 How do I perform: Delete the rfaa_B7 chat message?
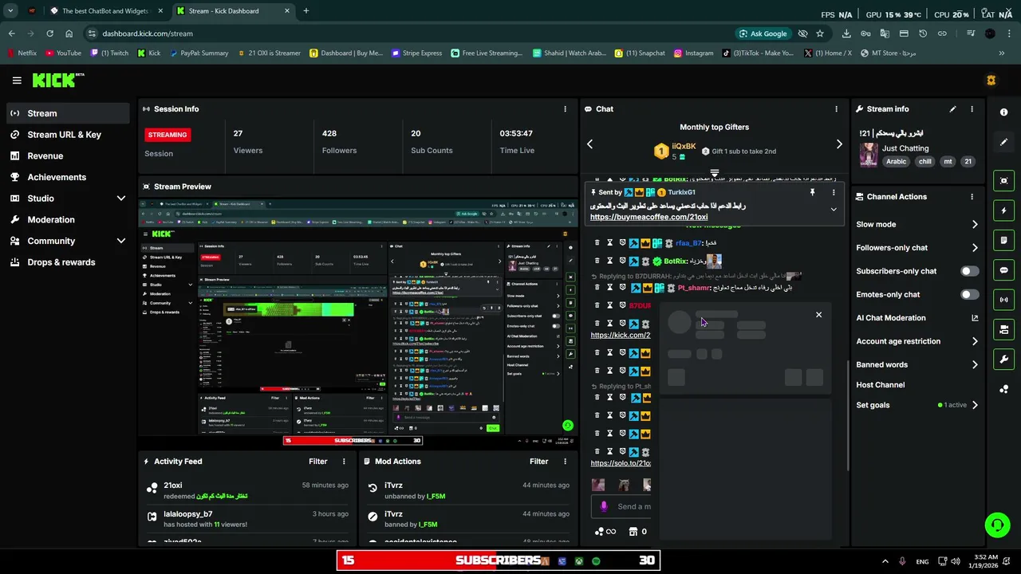[597, 243]
